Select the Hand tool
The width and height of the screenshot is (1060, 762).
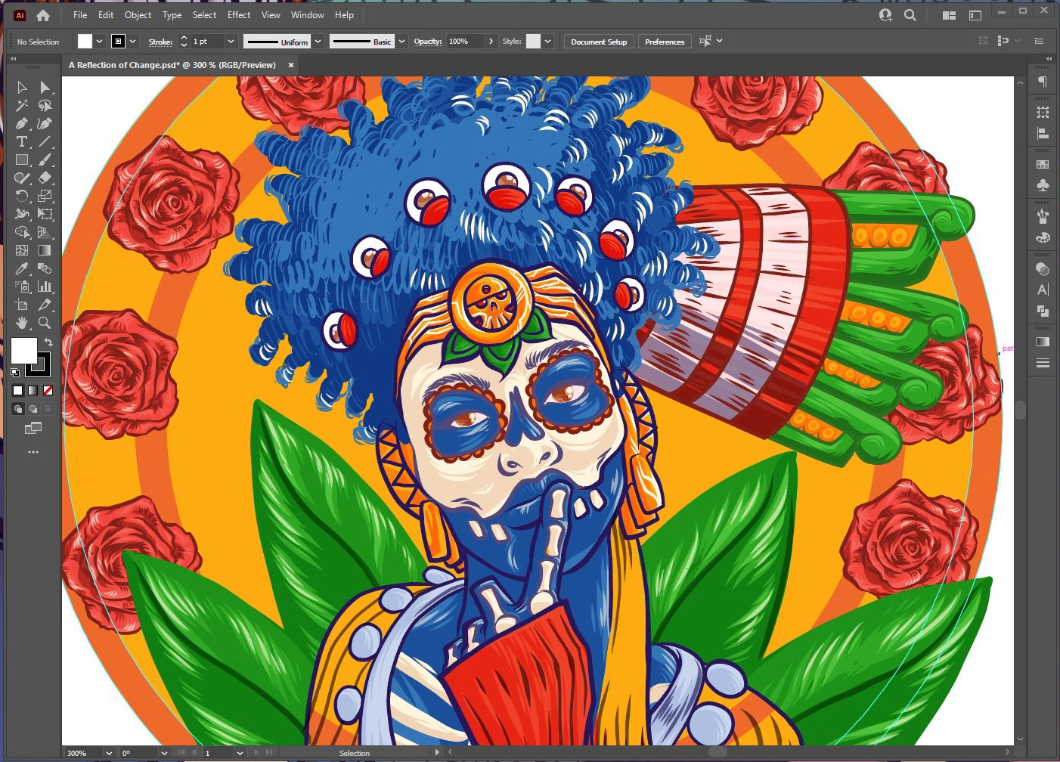[x=22, y=324]
